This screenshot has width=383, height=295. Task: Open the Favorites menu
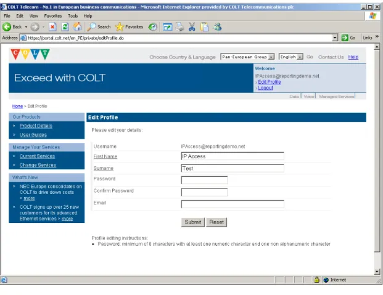tap(53, 16)
